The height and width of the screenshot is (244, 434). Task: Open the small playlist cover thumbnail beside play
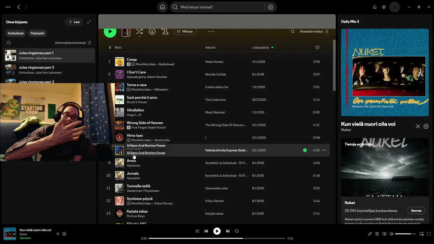[126, 32]
